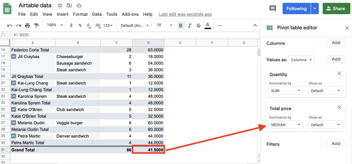Collapse the Petra Martic group

click(x=14, y=136)
